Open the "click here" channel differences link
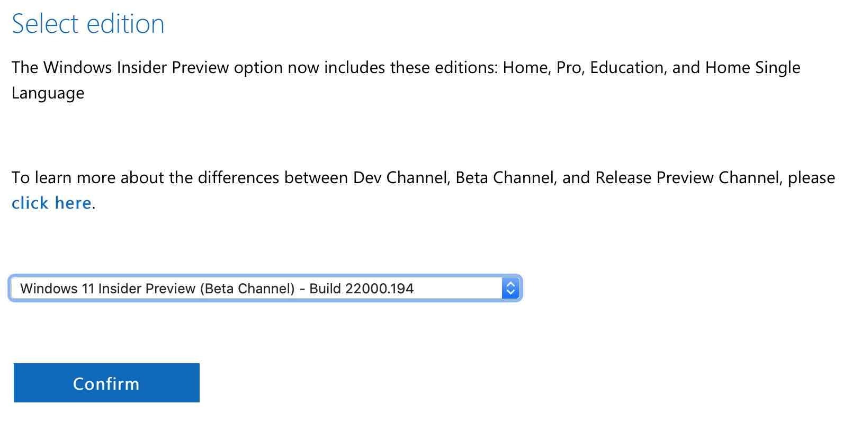Screen dimensions: 861x431 pos(51,203)
